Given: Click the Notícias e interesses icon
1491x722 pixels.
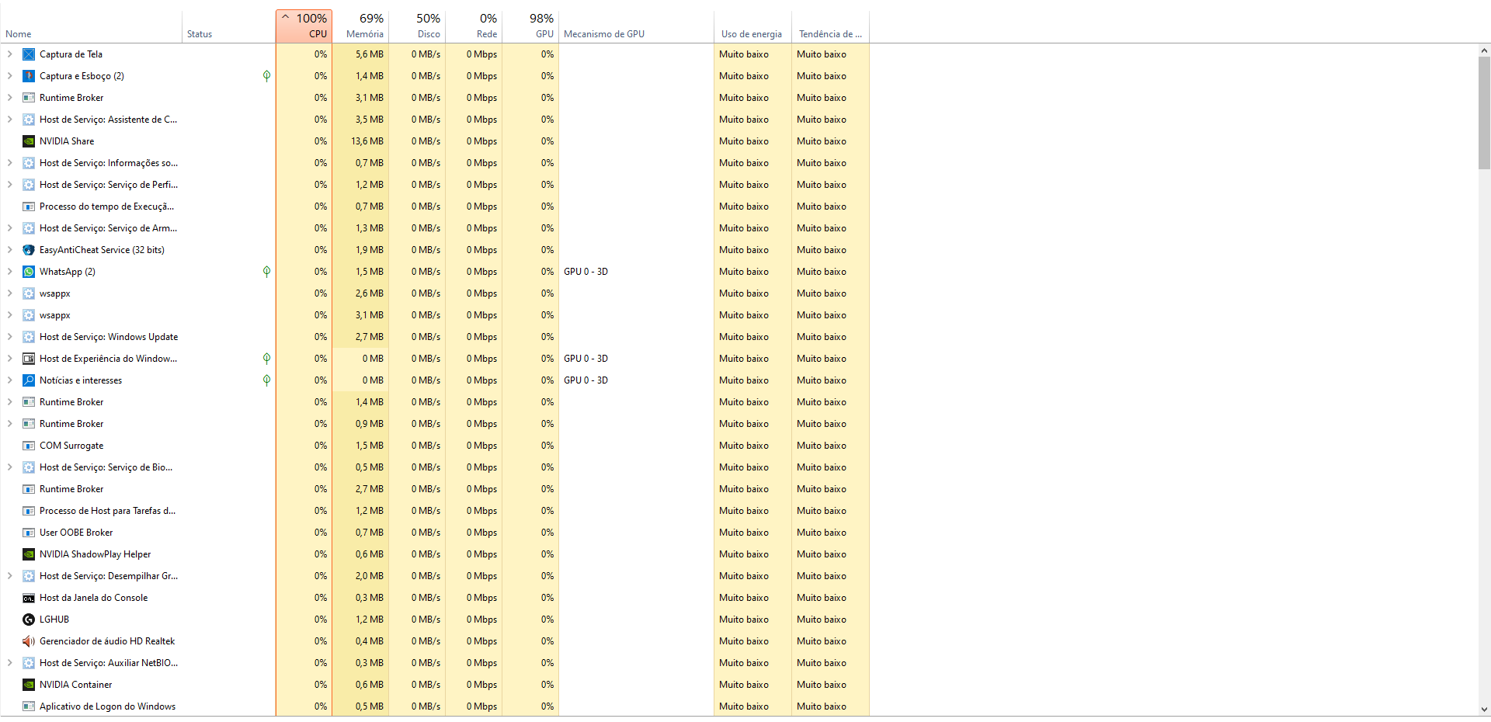Looking at the screenshot, I should pyautogui.click(x=29, y=380).
